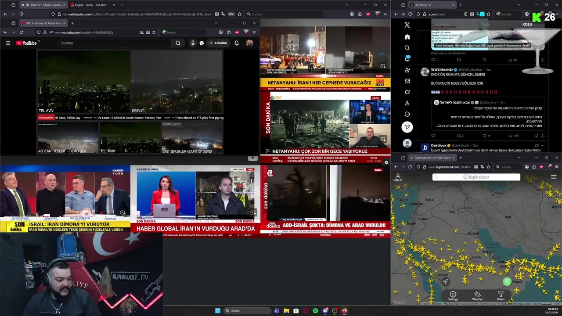Select the Koşu tab in X
This screenshot has width=562, height=316.
[x=527, y=25]
